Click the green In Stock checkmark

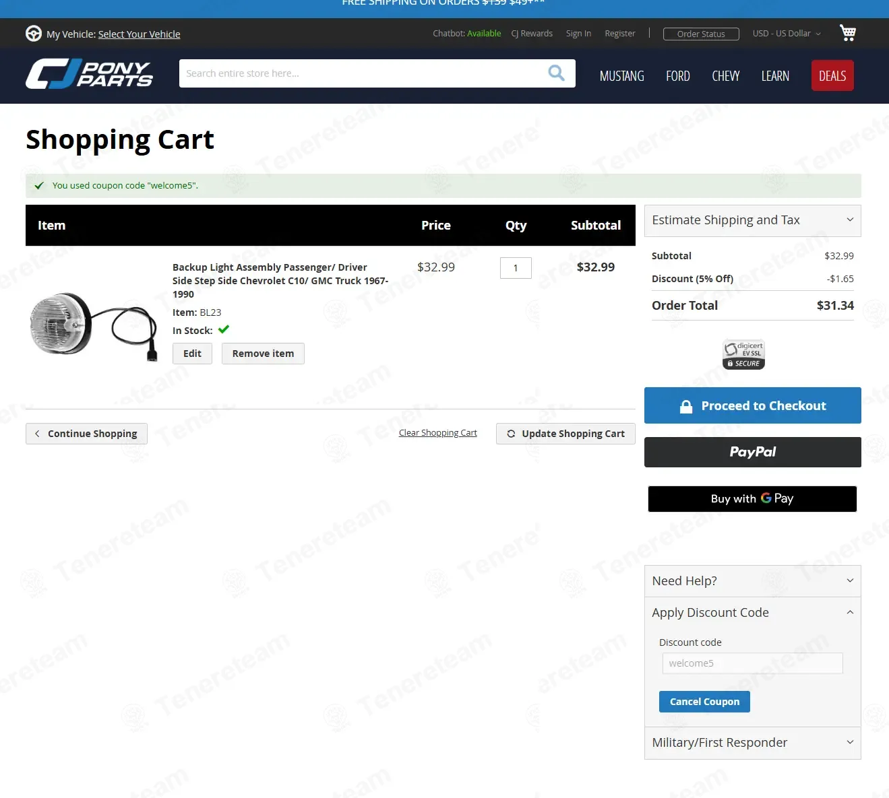pos(224,329)
